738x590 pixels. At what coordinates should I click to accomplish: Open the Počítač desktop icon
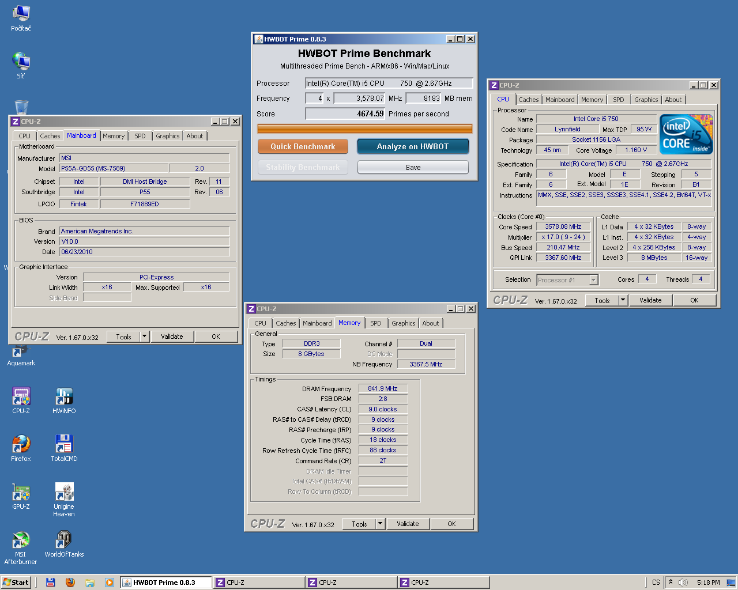(x=21, y=18)
